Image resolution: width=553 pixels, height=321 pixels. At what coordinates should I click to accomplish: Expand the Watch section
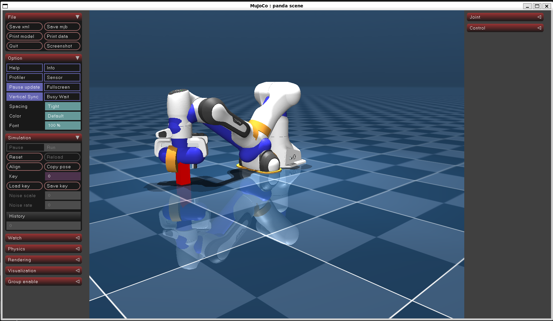43,238
